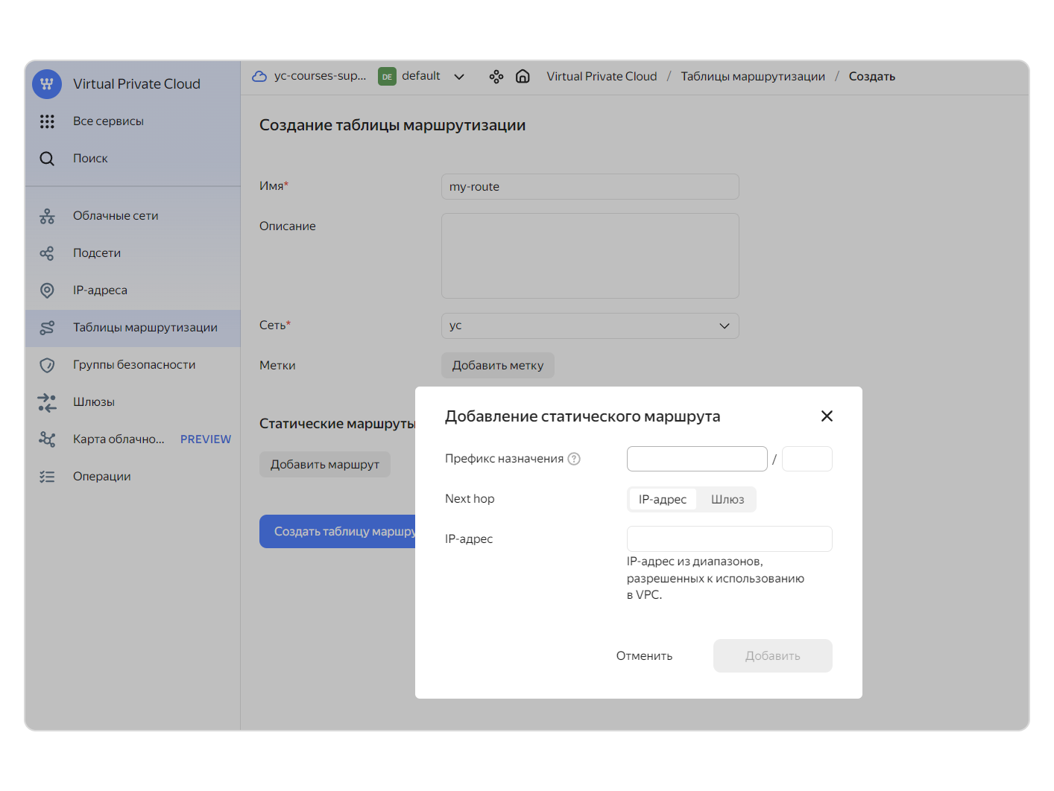Image resolution: width=1054 pixels, height=791 pixels.
Task: Click the Имя field containing my-route
Action: (590, 187)
